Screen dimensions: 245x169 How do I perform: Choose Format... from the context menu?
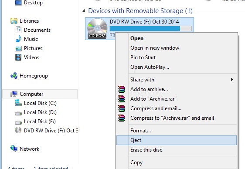pos(177,131)
